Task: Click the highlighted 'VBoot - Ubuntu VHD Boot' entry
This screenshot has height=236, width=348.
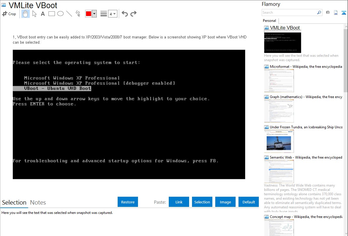Action: click(x=52, y=88)
